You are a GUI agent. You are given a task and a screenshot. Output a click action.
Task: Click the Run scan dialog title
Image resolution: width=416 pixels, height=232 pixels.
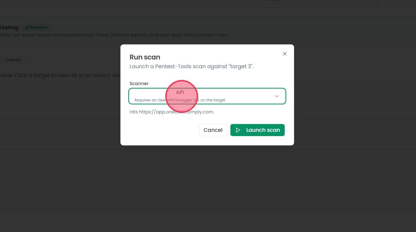[x=145, y=57]
